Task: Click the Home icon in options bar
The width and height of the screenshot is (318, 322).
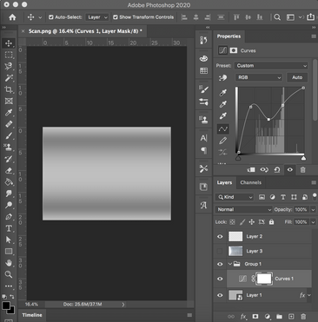Action: (12, 17)
